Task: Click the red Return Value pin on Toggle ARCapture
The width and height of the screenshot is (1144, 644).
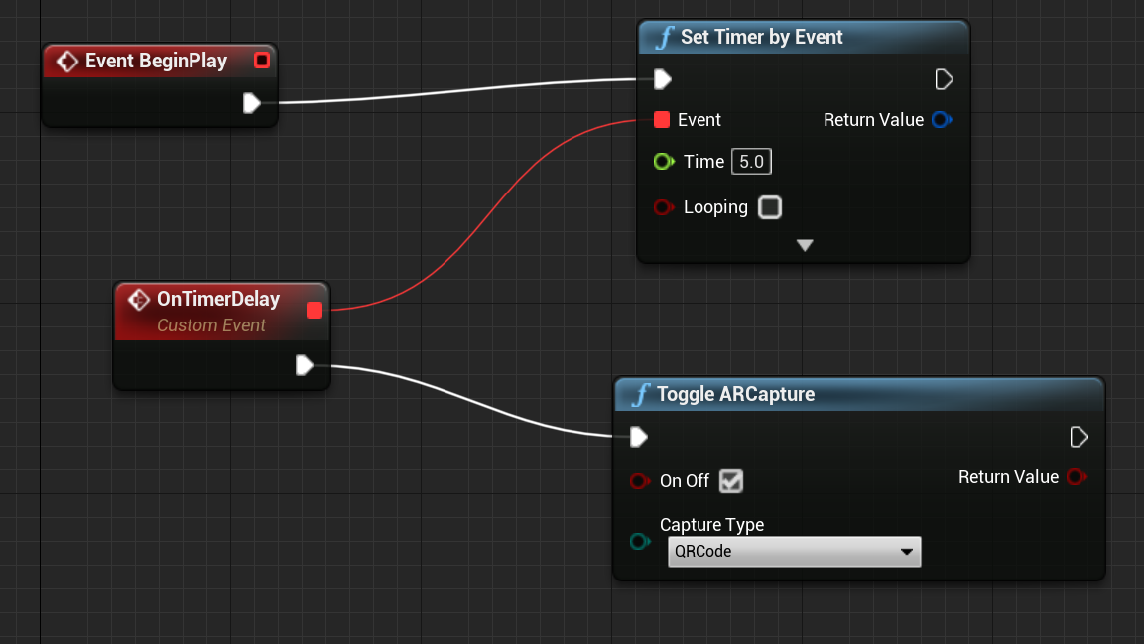Action: pos(1077,476)
